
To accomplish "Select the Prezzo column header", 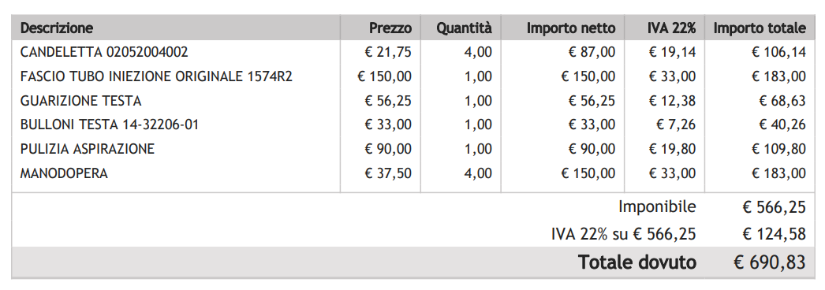I will coord(390,28).
